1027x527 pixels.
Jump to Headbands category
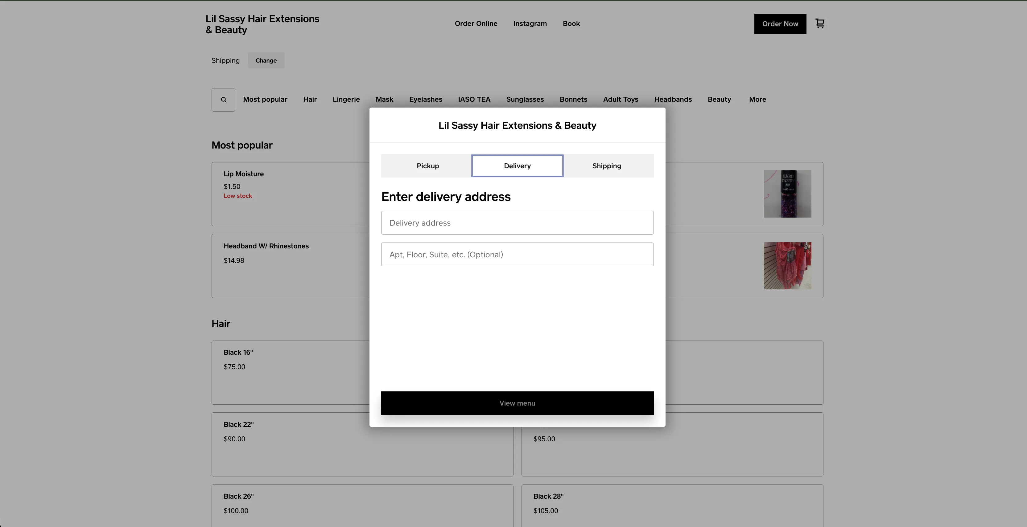point(673,99)
